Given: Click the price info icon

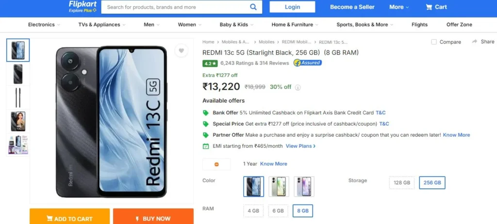Looking at the screenshot, I should [298, 87].
